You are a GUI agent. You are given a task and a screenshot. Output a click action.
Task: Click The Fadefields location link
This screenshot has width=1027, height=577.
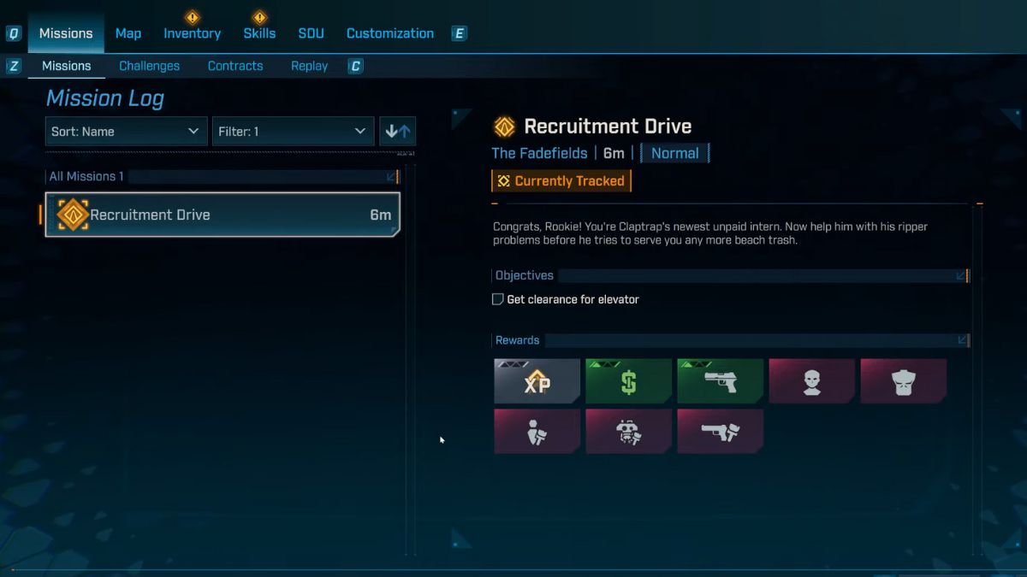539,153
